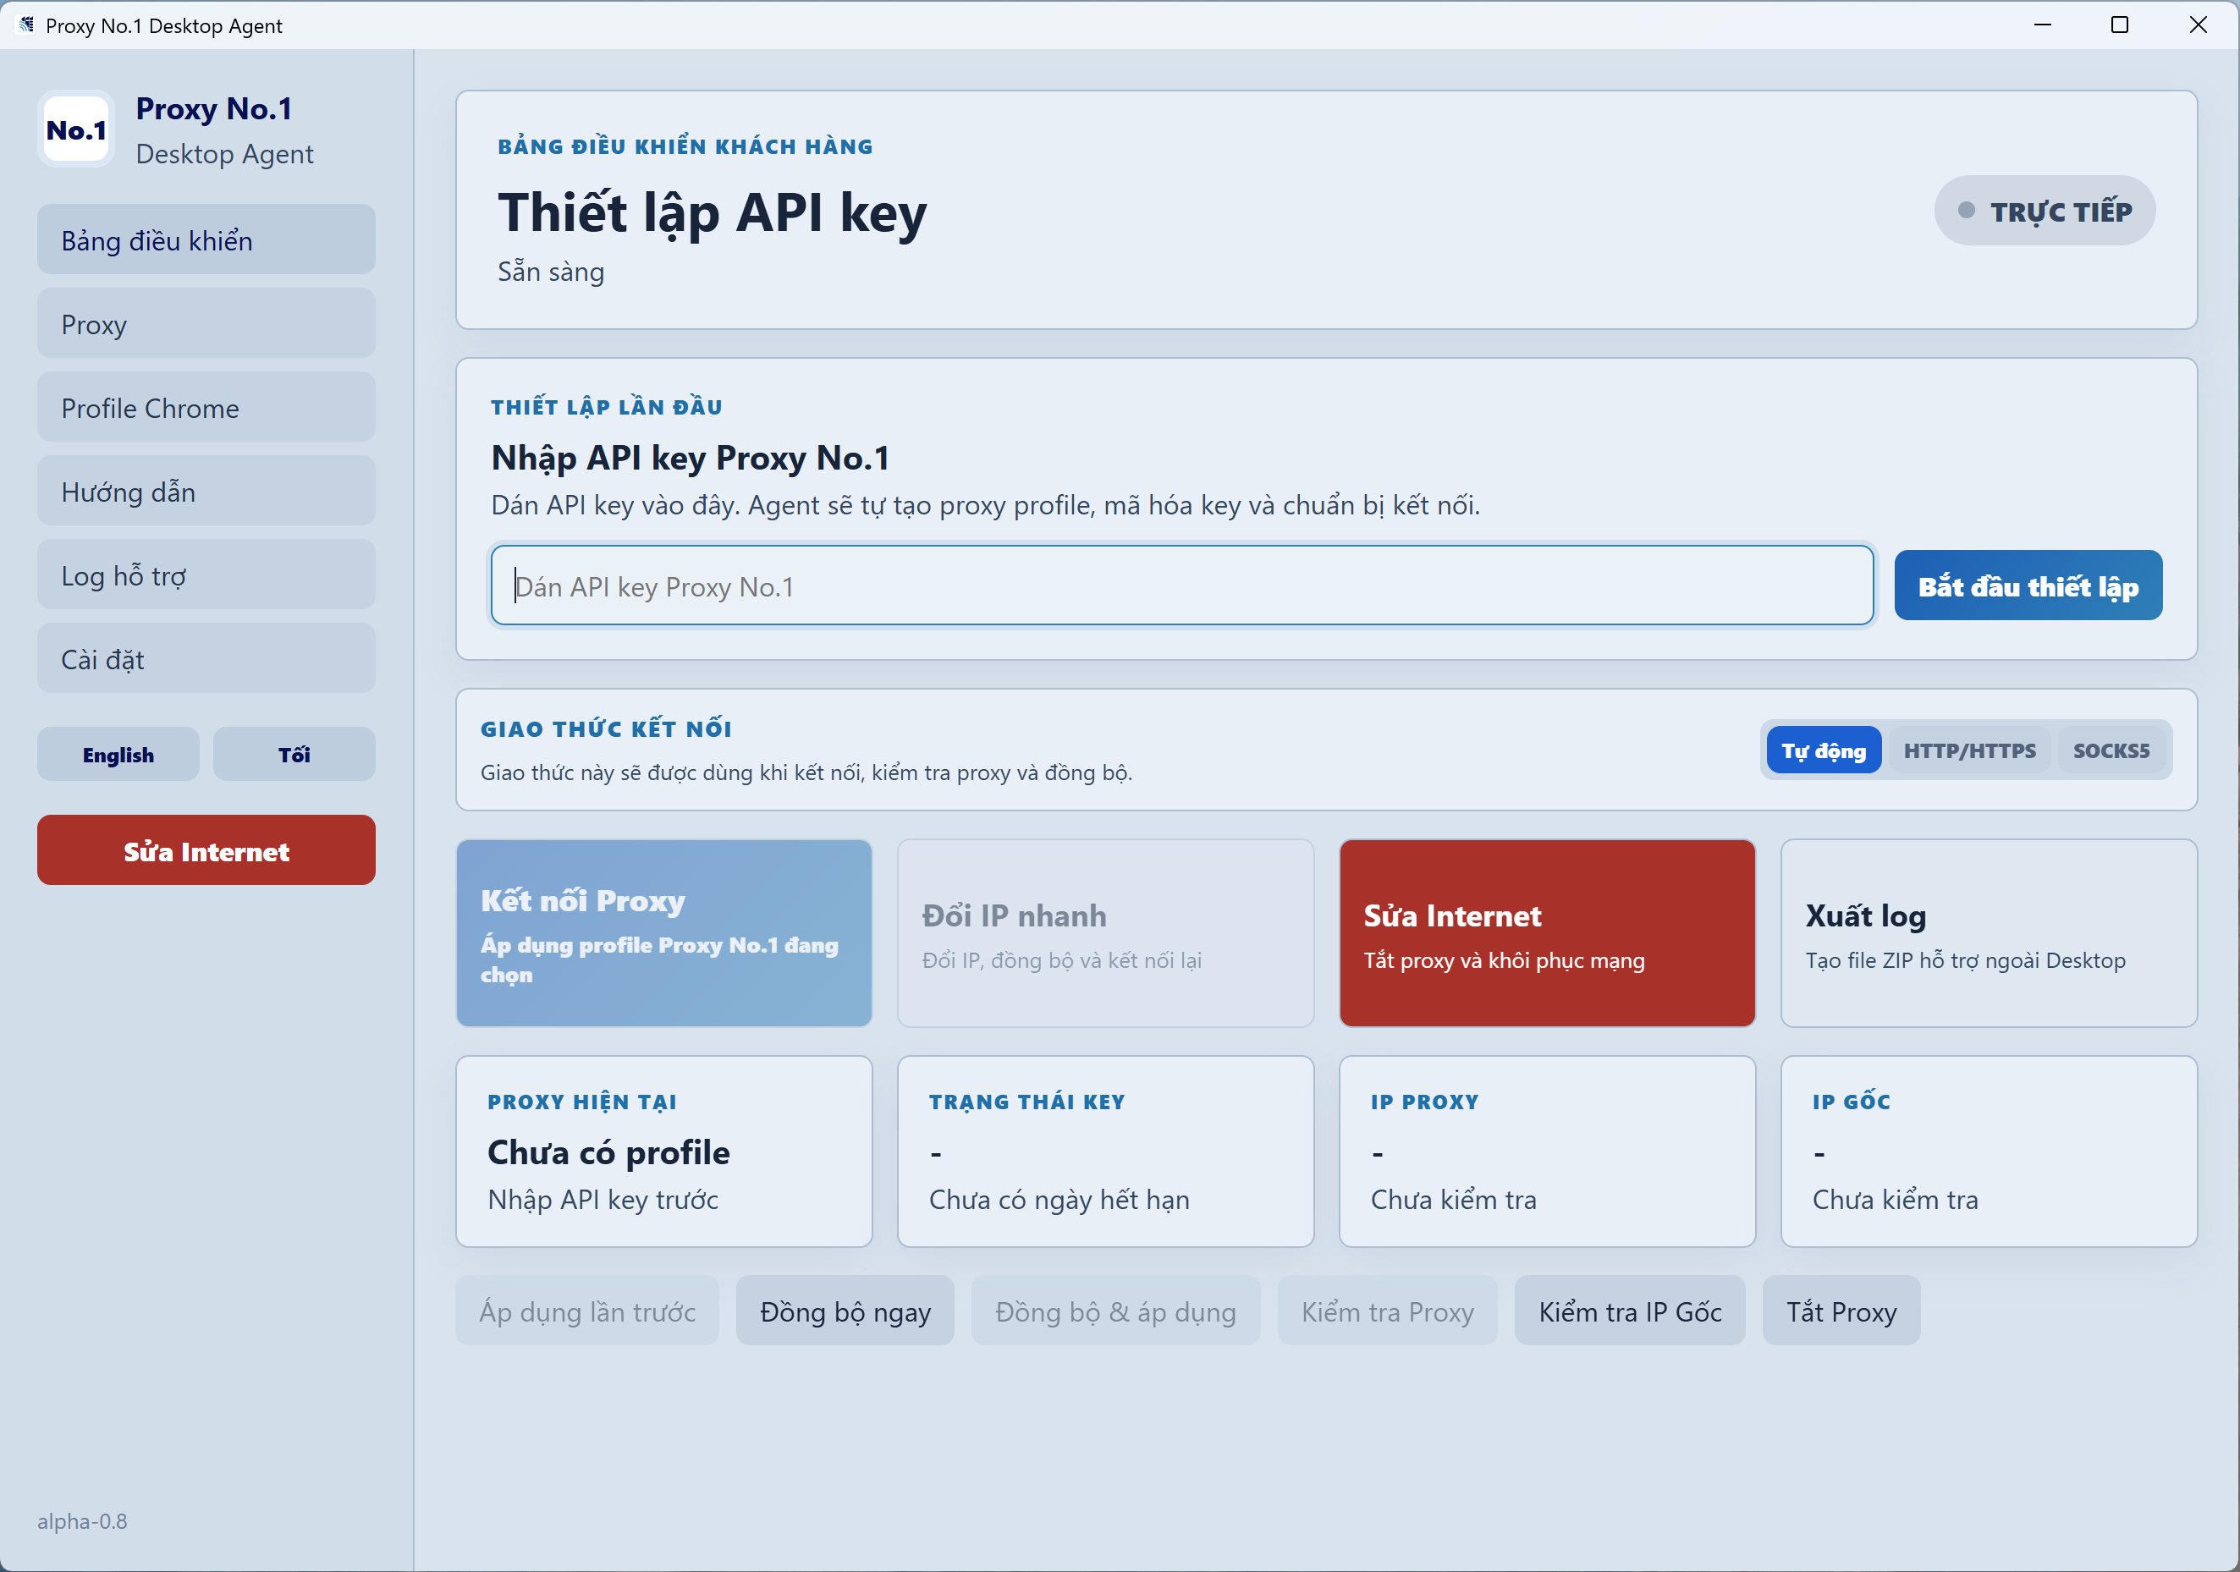Click the Tắt Proxy button
This screenshot has width=2240, height=1572.
click(x=1842, y=1311)
